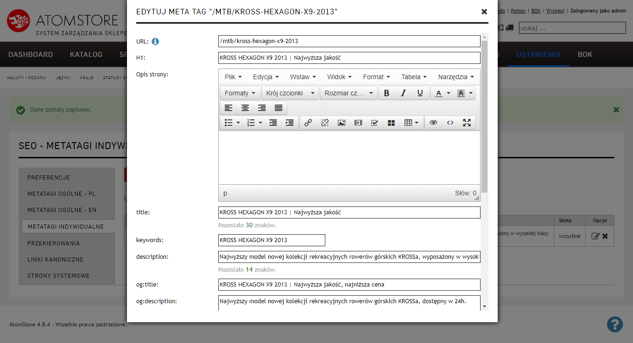Viewport: 633px width, 343px height.
Task: Toggle bold formatting
Action: 386,93
